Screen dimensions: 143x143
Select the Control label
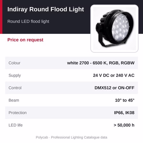pos(15,88)
